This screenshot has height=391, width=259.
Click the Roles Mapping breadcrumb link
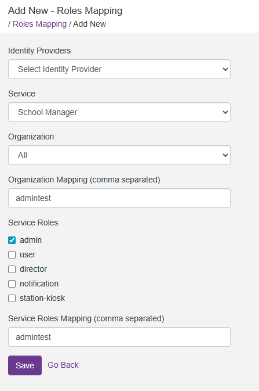(39, 24)
